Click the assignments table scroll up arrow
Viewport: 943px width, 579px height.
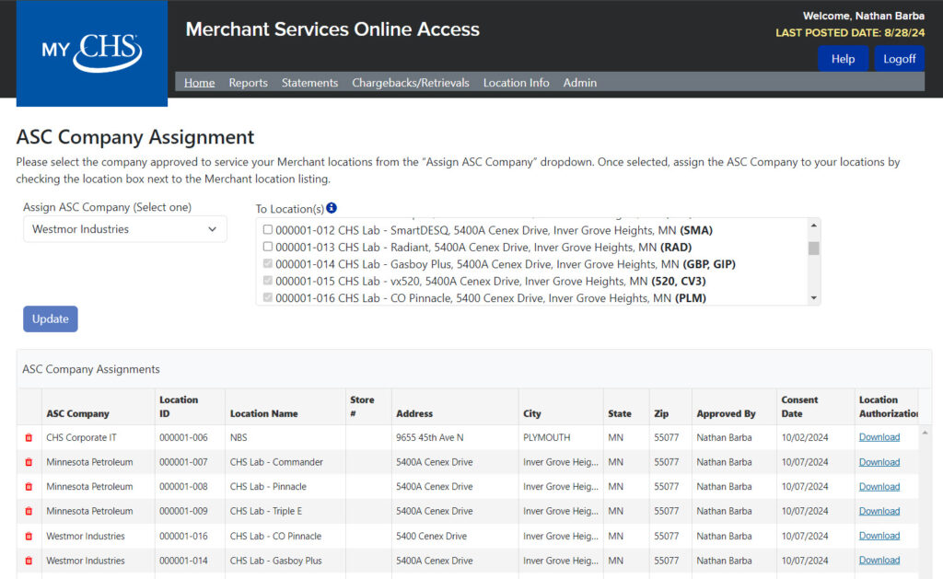point(925,433)
